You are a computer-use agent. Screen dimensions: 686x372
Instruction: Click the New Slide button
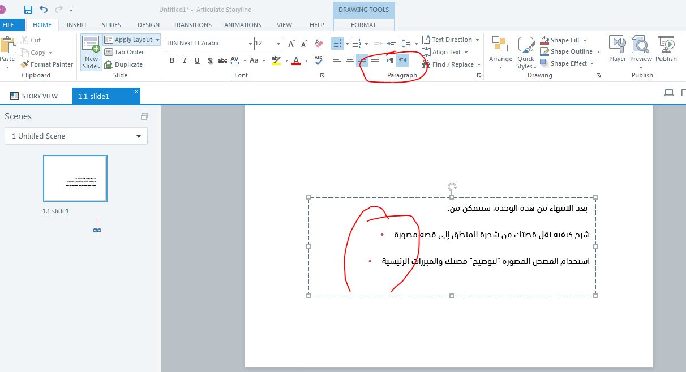(91, 53)
